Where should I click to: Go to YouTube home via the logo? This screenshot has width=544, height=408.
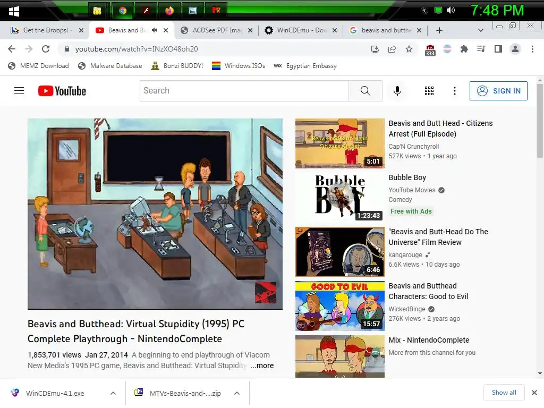pos(62,91)
